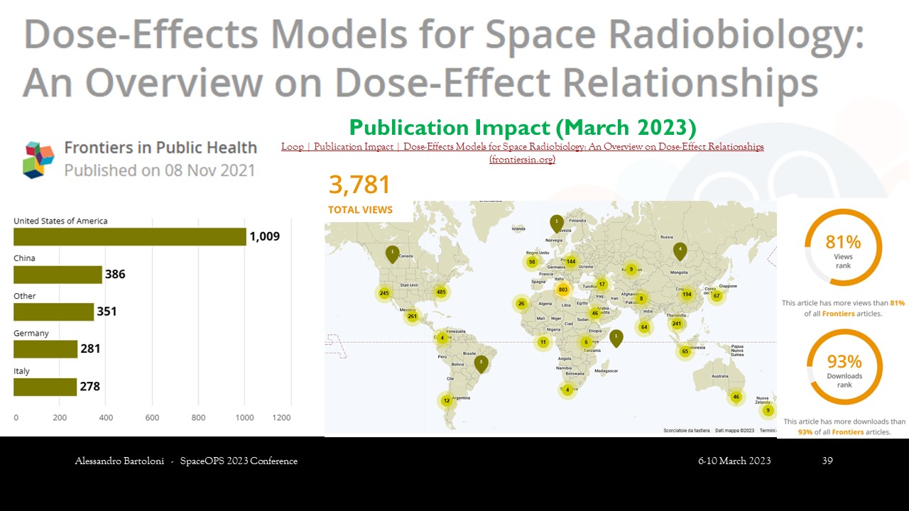
Task: Click the pin marker near Madagascar coast
Action: [x=616, y=338]
